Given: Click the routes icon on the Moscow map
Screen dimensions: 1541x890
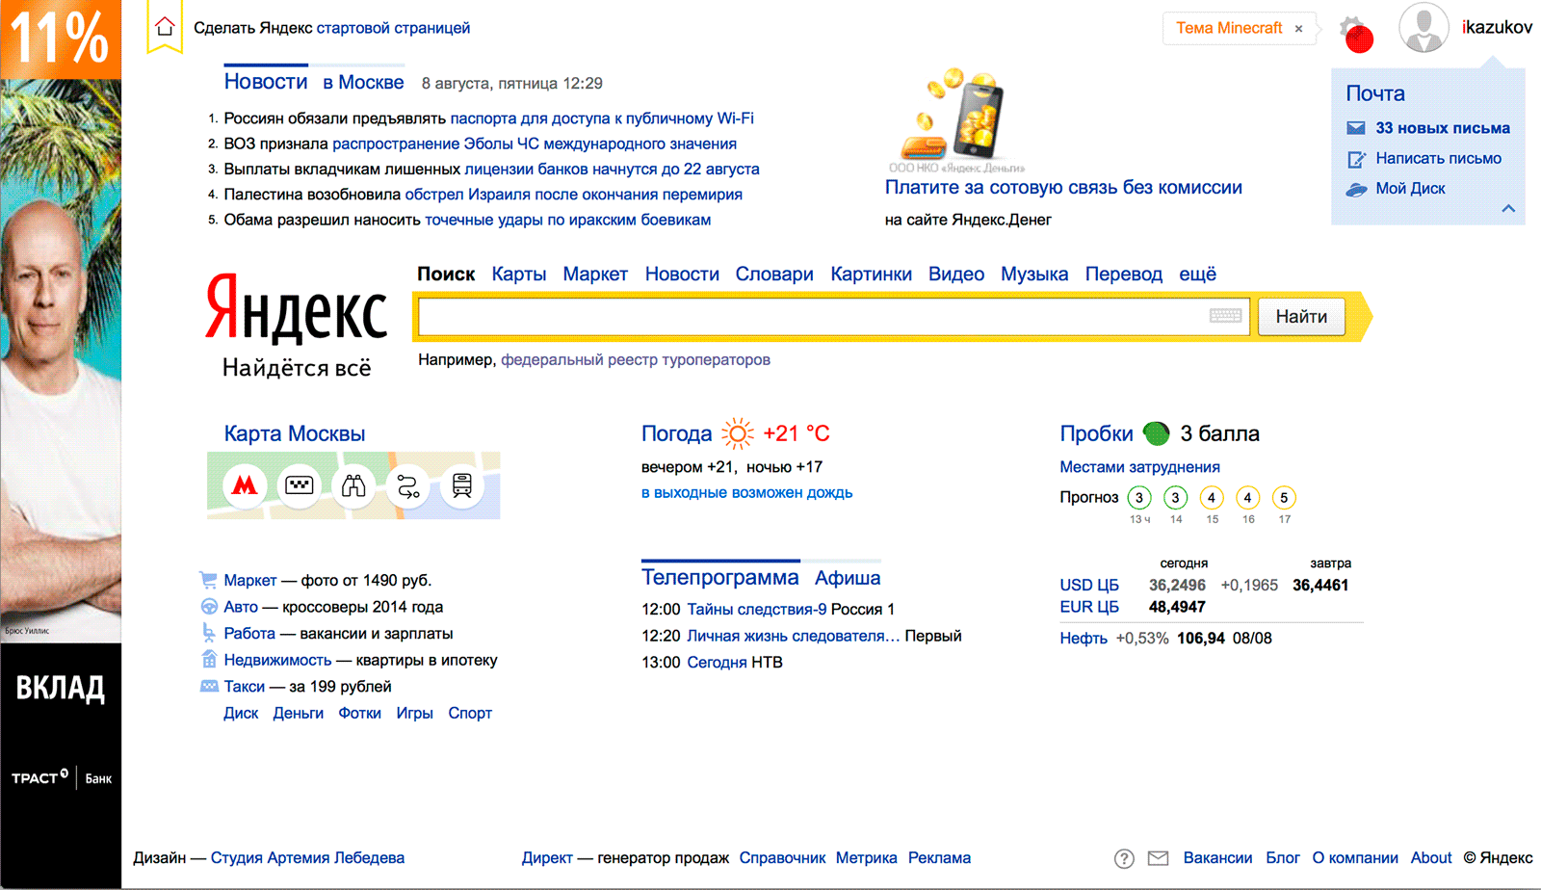Looking at the screenshot, I should [x=408, y=485].
